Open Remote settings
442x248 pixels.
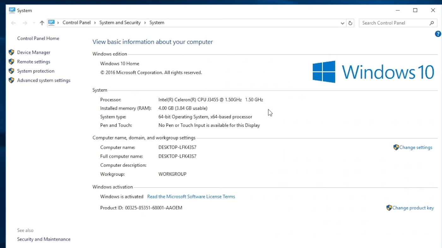pos(34,62)
